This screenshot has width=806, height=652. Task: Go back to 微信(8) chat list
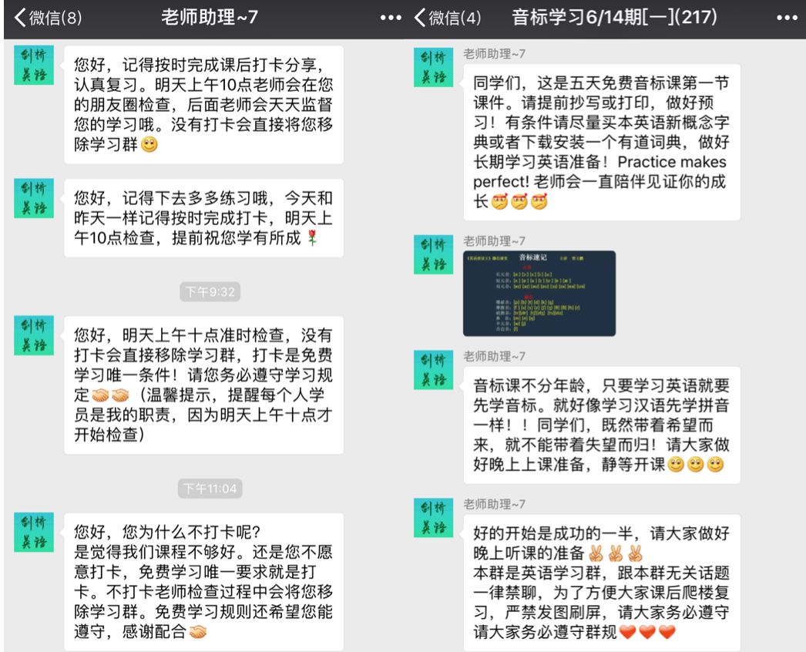[48, 18]
